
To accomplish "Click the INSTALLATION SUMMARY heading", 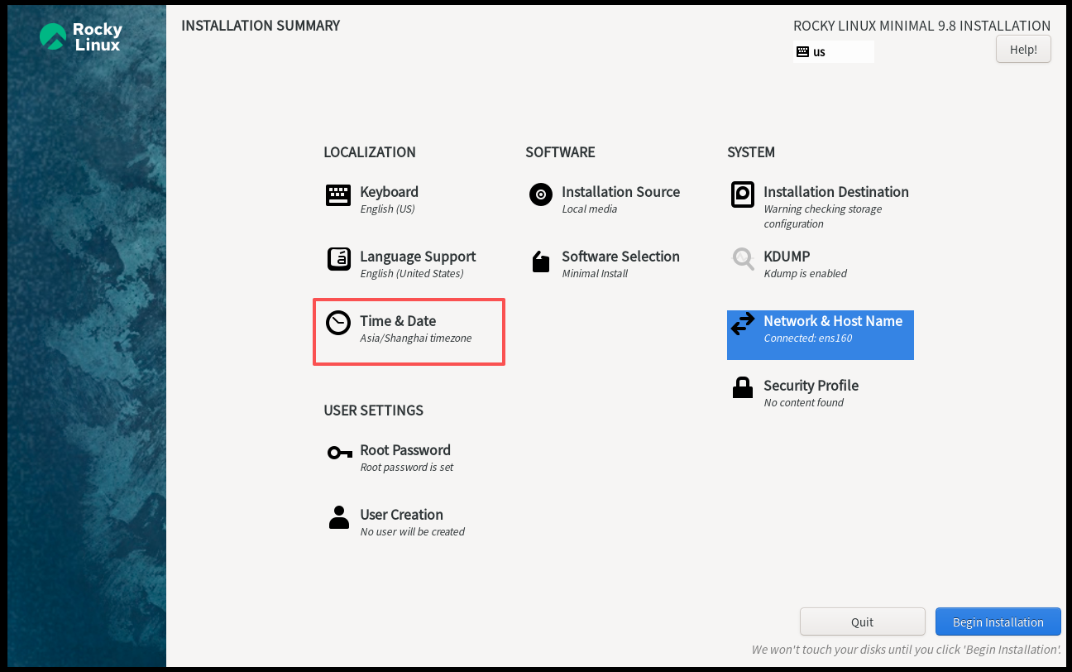I will (x=261, y=26).
